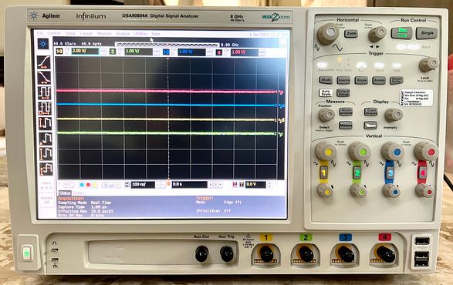Image resolution: width=453 pixels, height=285 pixels.
Task: Switch to the Status tab
Action: pyautogui.click(x=65, y=193)
